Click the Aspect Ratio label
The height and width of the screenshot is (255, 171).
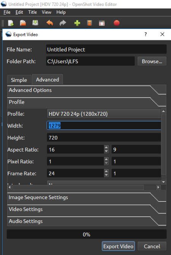pyautogui.click(x=23, y=150)
